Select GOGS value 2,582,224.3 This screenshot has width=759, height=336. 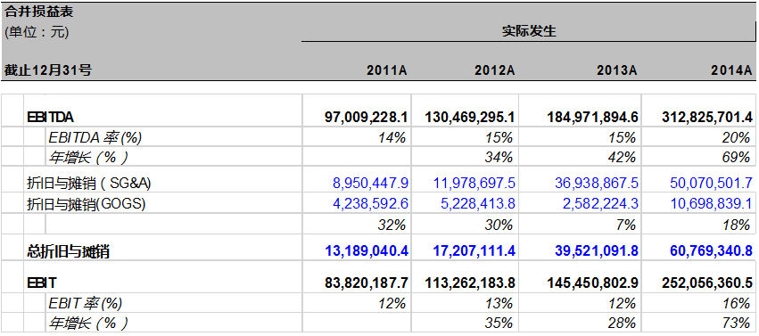click(600, 204)
